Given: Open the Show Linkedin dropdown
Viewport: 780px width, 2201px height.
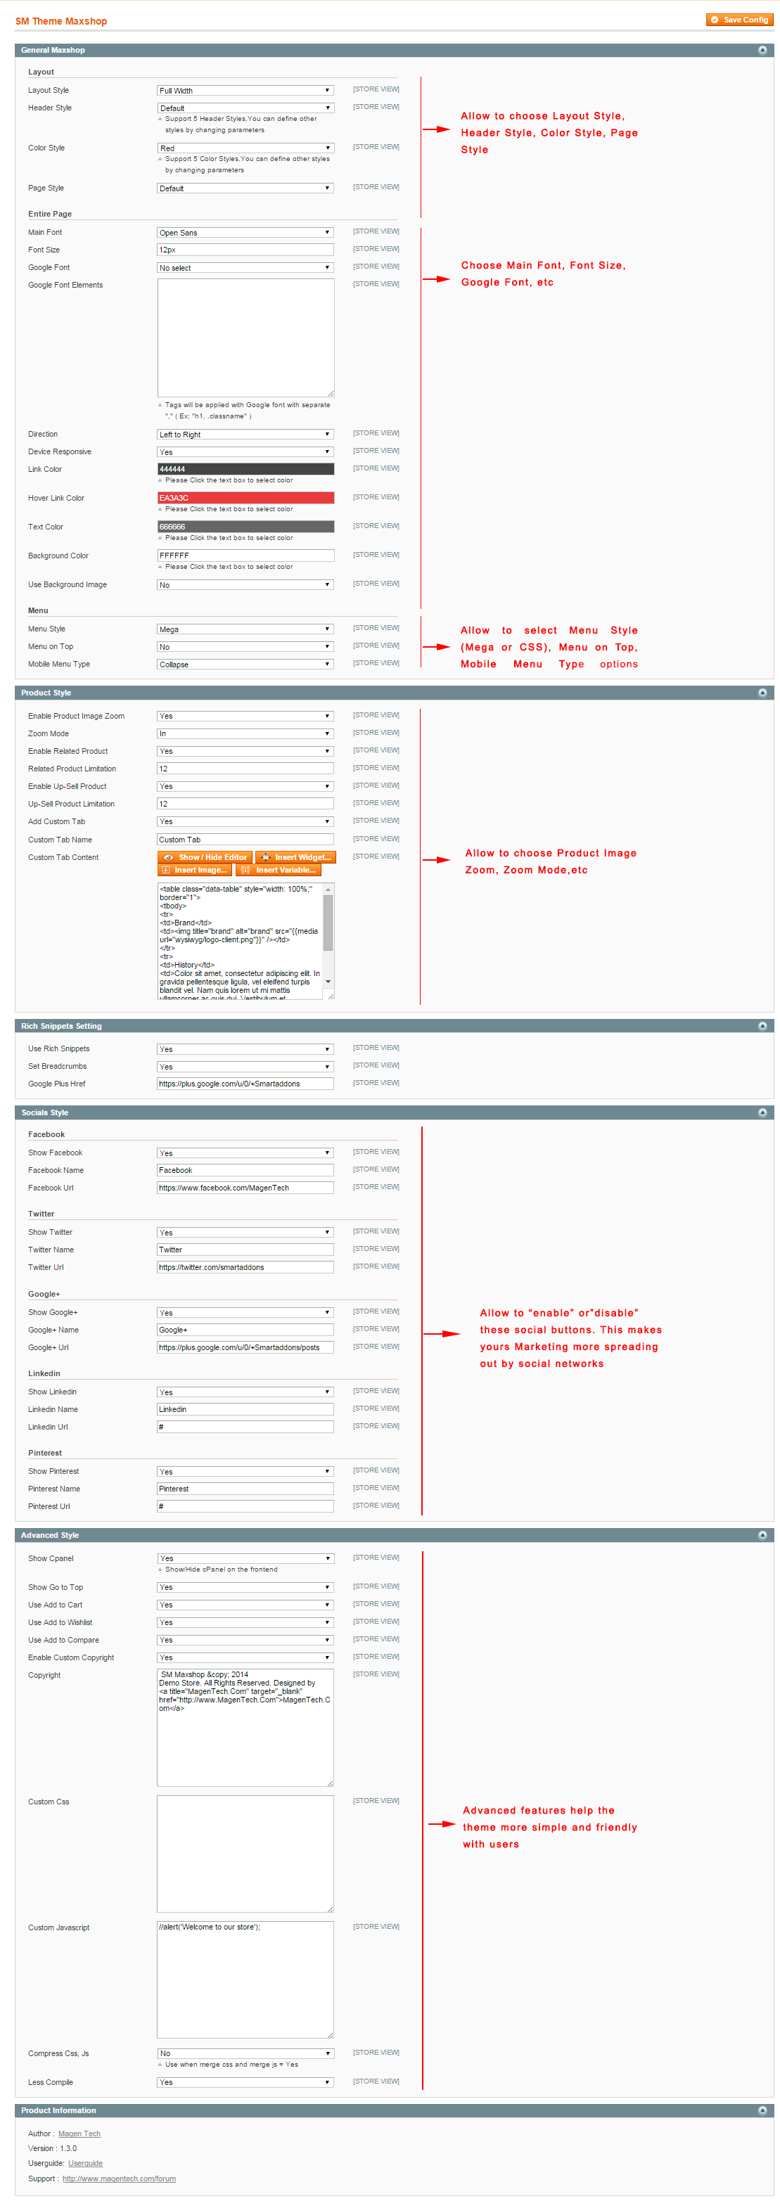Looking at the screenshot, I should click(245, 1393).
